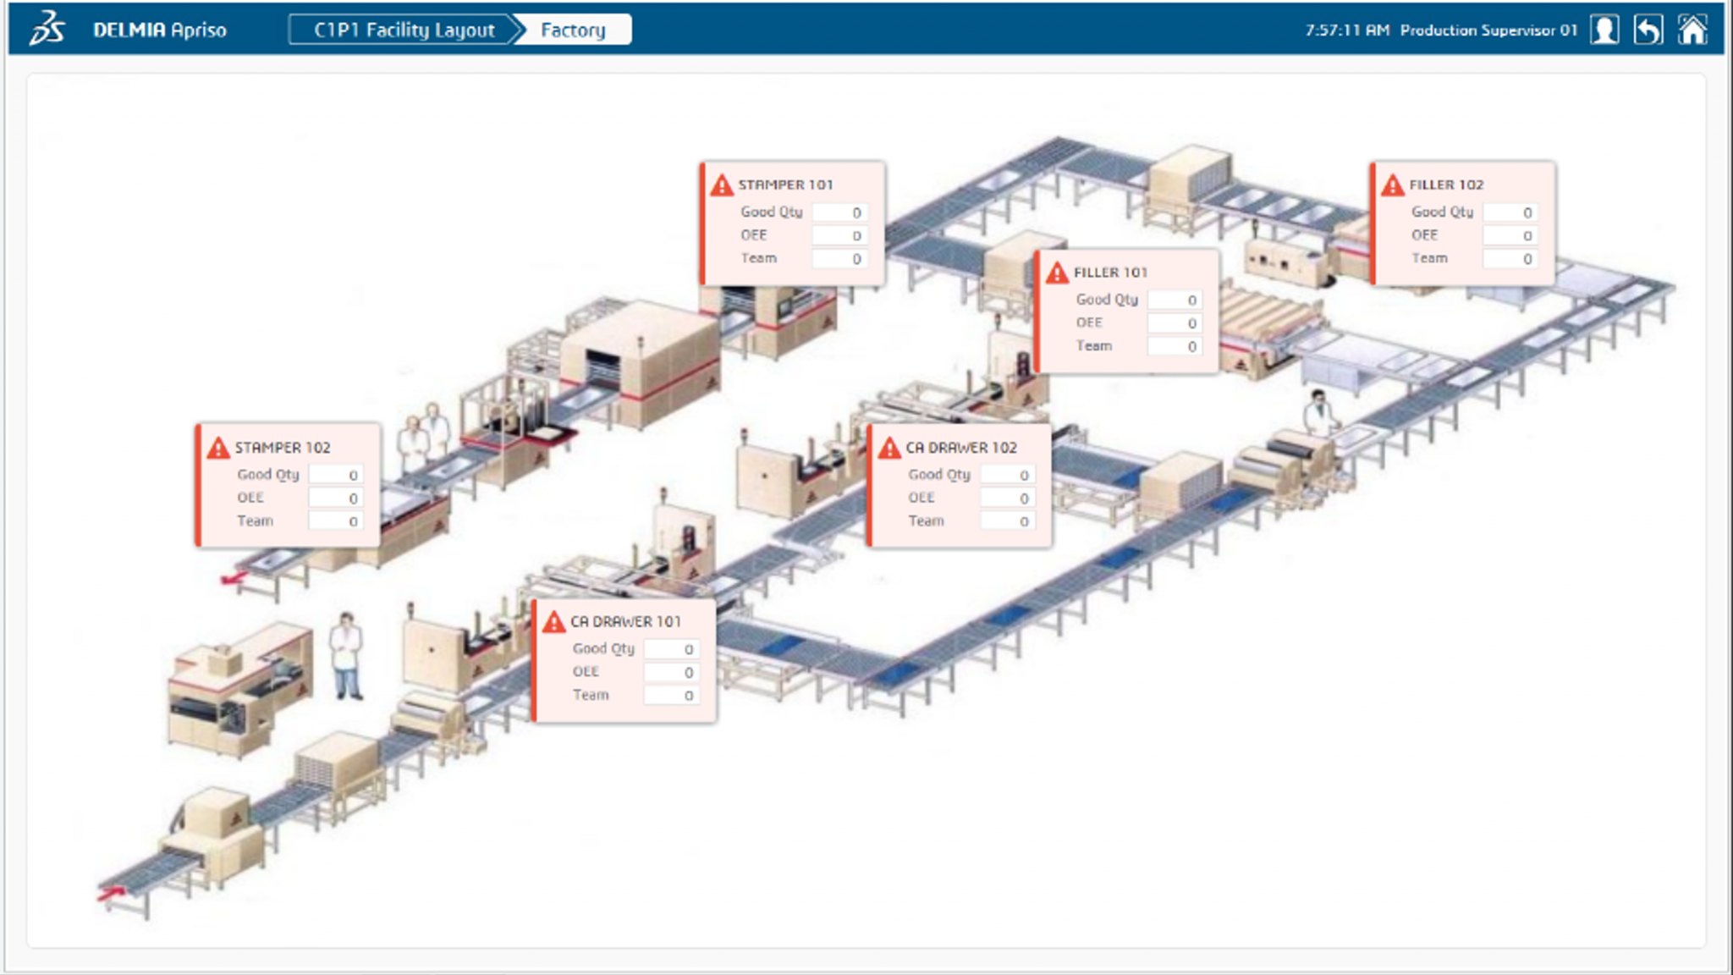Viewport: 1733px width, 975px height.
Task: Click STAMPER 102 OEE value field
Action: pyautogui.click(x=335, y=498)
